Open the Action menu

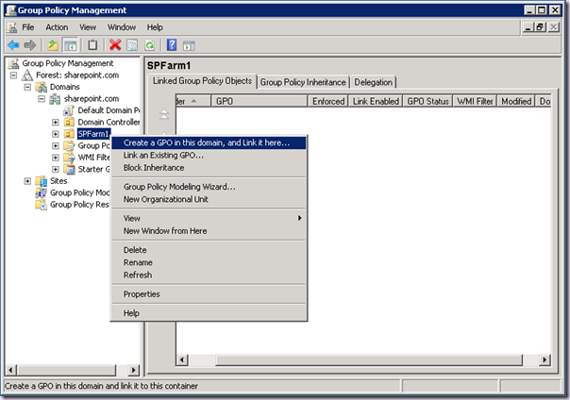tap(57, 27)
